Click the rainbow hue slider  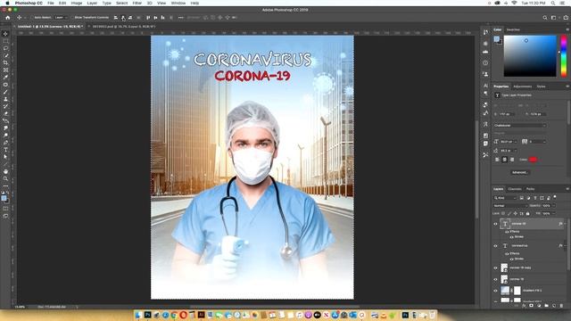pos(563,55)
